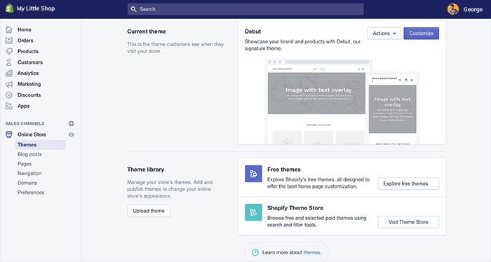The width and height of the screenshot is (491, 262).
Task: Open the Actions dropdown
Action: [384, 33]
